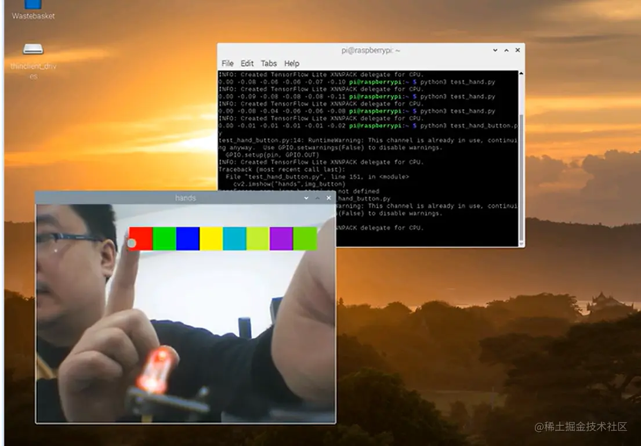Open the Edit menu in terminal
Viewport: 641px width, 446px height.
(247, 63)
